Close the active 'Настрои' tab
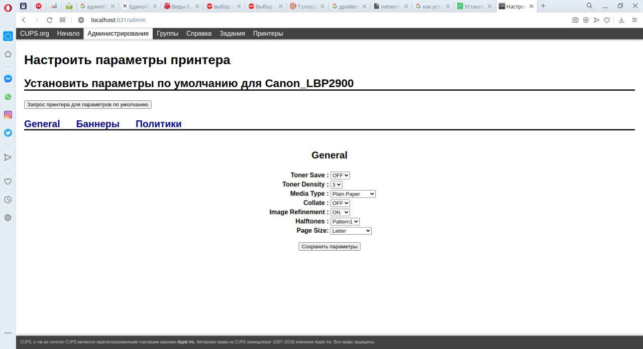The height and width of the screenshot is (349, 643). click(531, 7)
